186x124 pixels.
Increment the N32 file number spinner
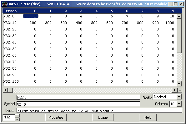coord(17,116)
